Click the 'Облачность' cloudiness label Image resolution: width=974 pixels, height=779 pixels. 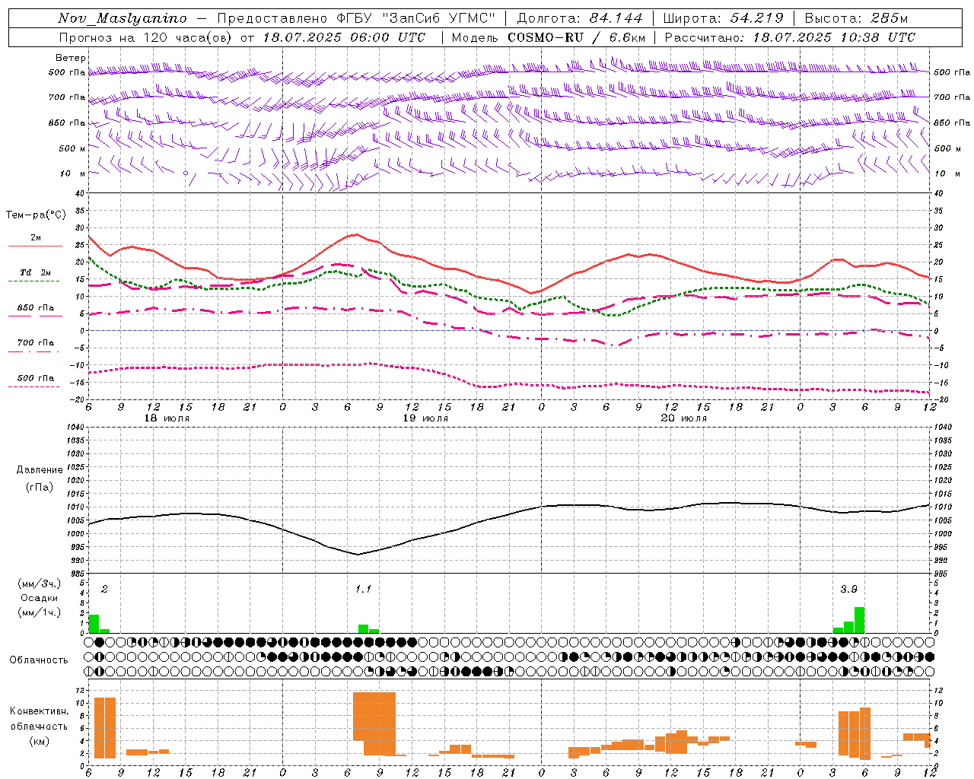pos(39,660)
